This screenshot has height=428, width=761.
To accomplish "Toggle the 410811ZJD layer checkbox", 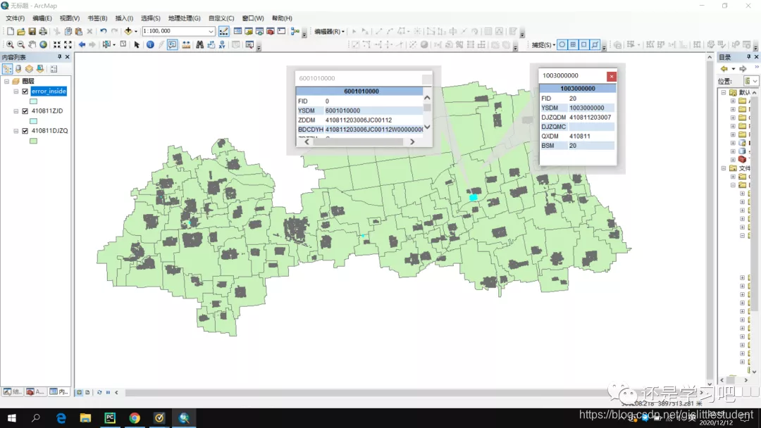I will point(25,111).
